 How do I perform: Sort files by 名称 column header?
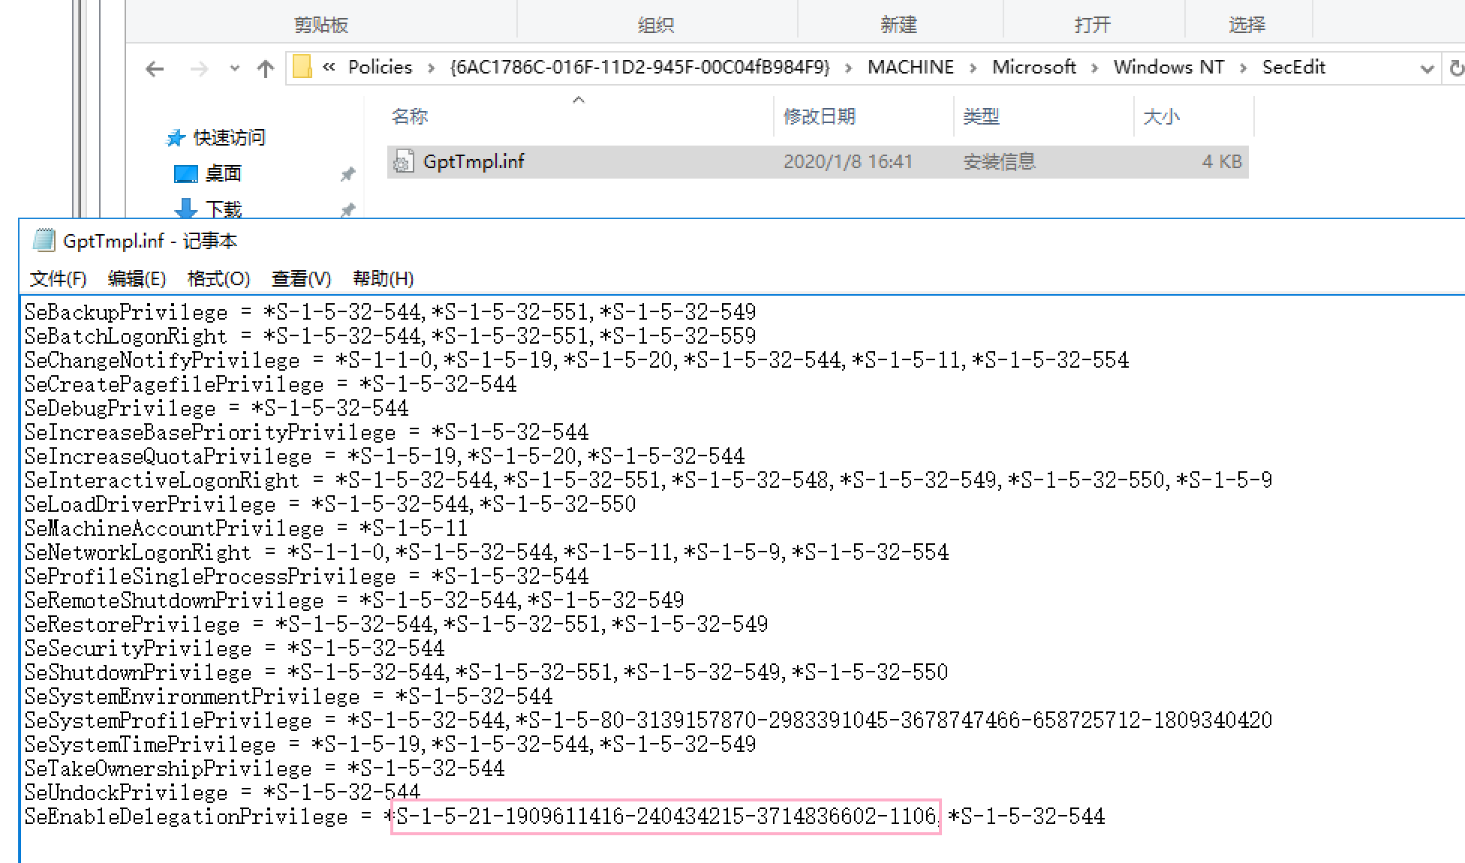(x=410, y=116)
